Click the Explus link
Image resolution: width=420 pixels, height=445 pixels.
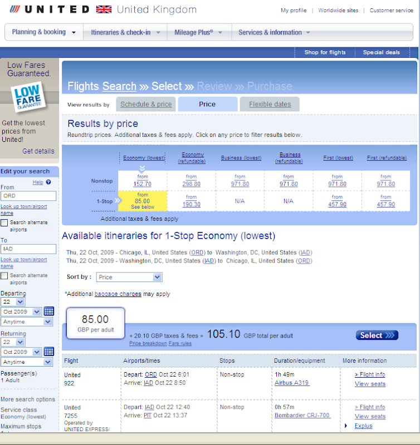363,426
